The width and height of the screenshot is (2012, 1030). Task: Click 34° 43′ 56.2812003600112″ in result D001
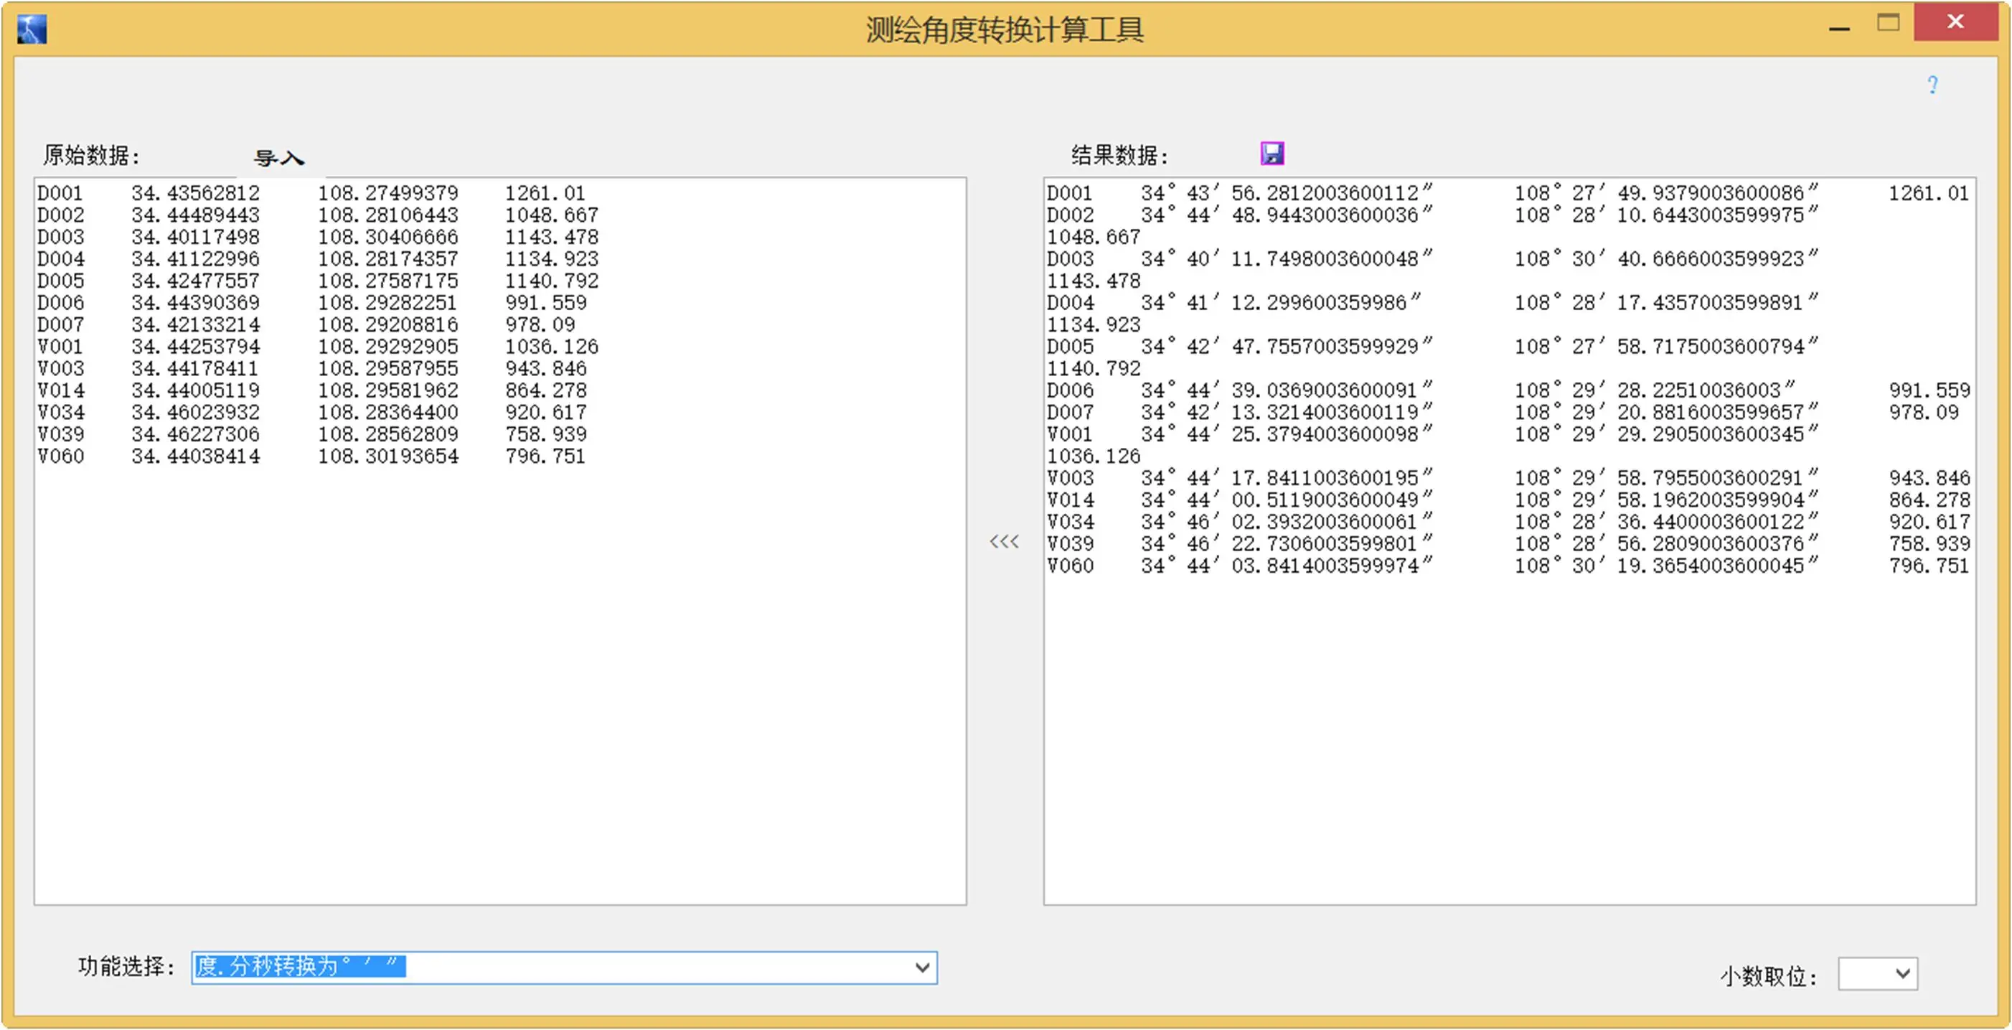[x=1287, y=192]
